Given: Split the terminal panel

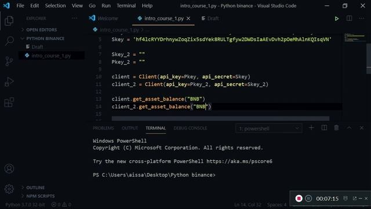Looking at the screenshot, I should click(324, 128).
